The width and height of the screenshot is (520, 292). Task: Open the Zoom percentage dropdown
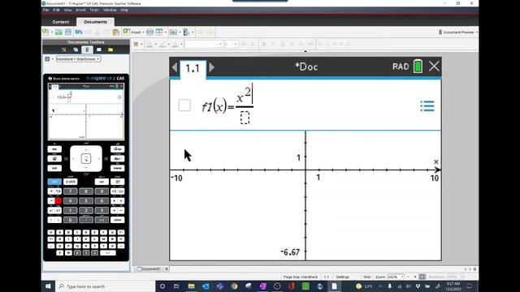click(x=396, y=277)
